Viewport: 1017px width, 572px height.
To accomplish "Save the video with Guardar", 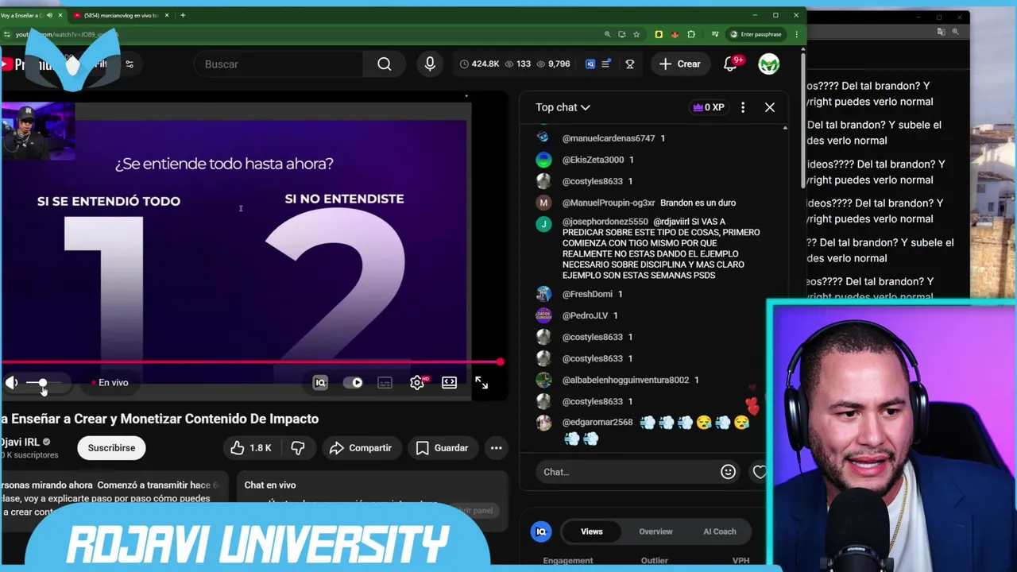I will [443, 448].
